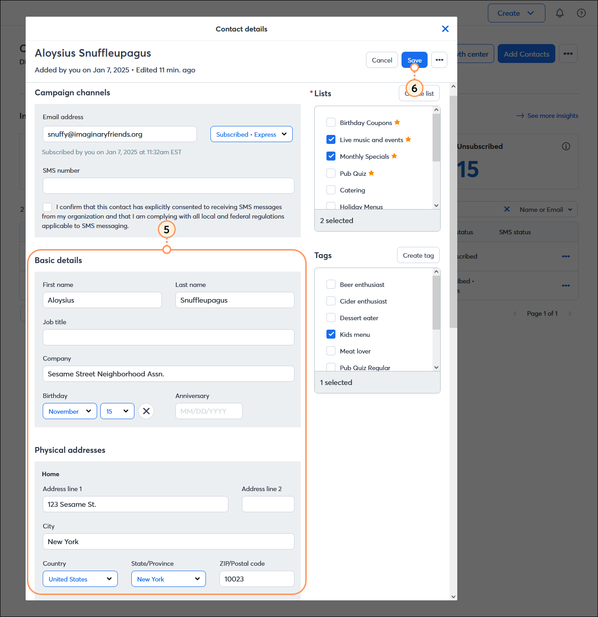Open row actions for the 'ibed •' row
This screenshot has height=617, width=598.
[x=566, y=286]
